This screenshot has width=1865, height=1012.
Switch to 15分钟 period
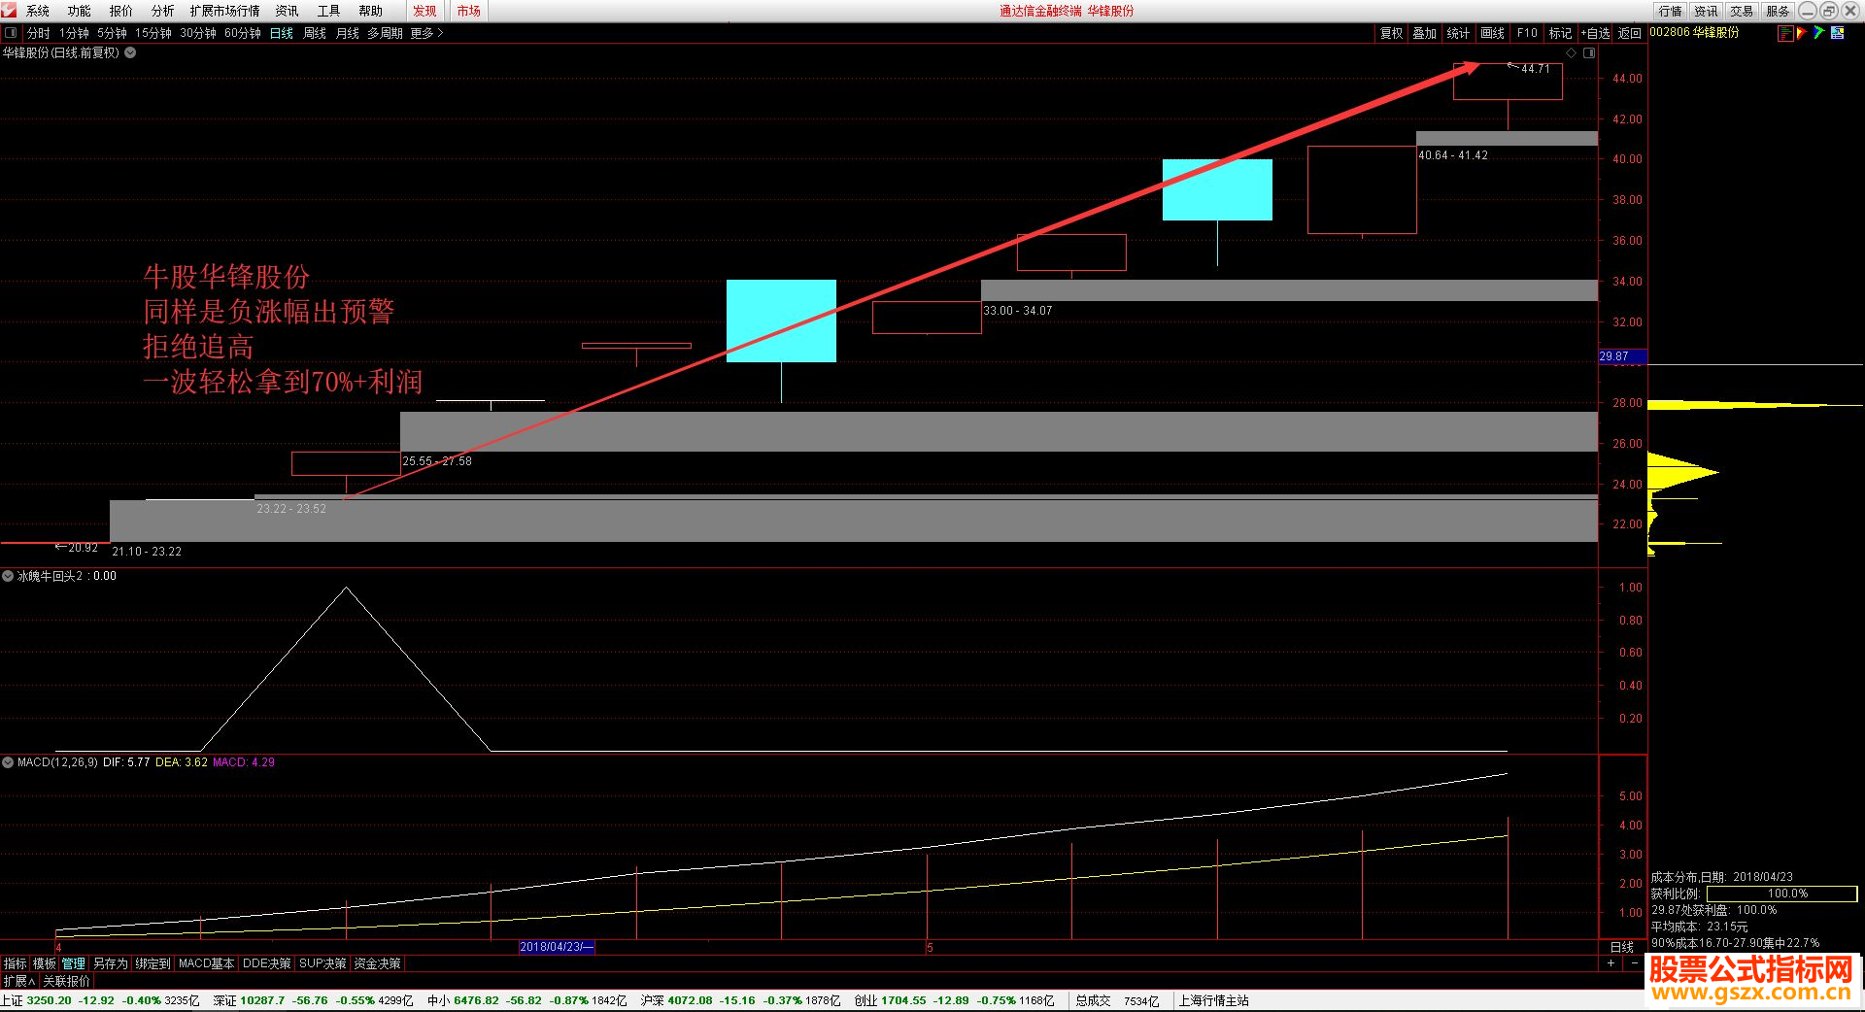coord(153,33)
